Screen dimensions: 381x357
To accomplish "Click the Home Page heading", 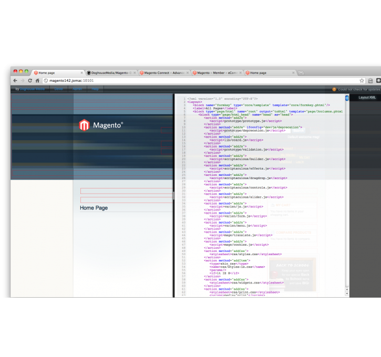I will point(94,208).
